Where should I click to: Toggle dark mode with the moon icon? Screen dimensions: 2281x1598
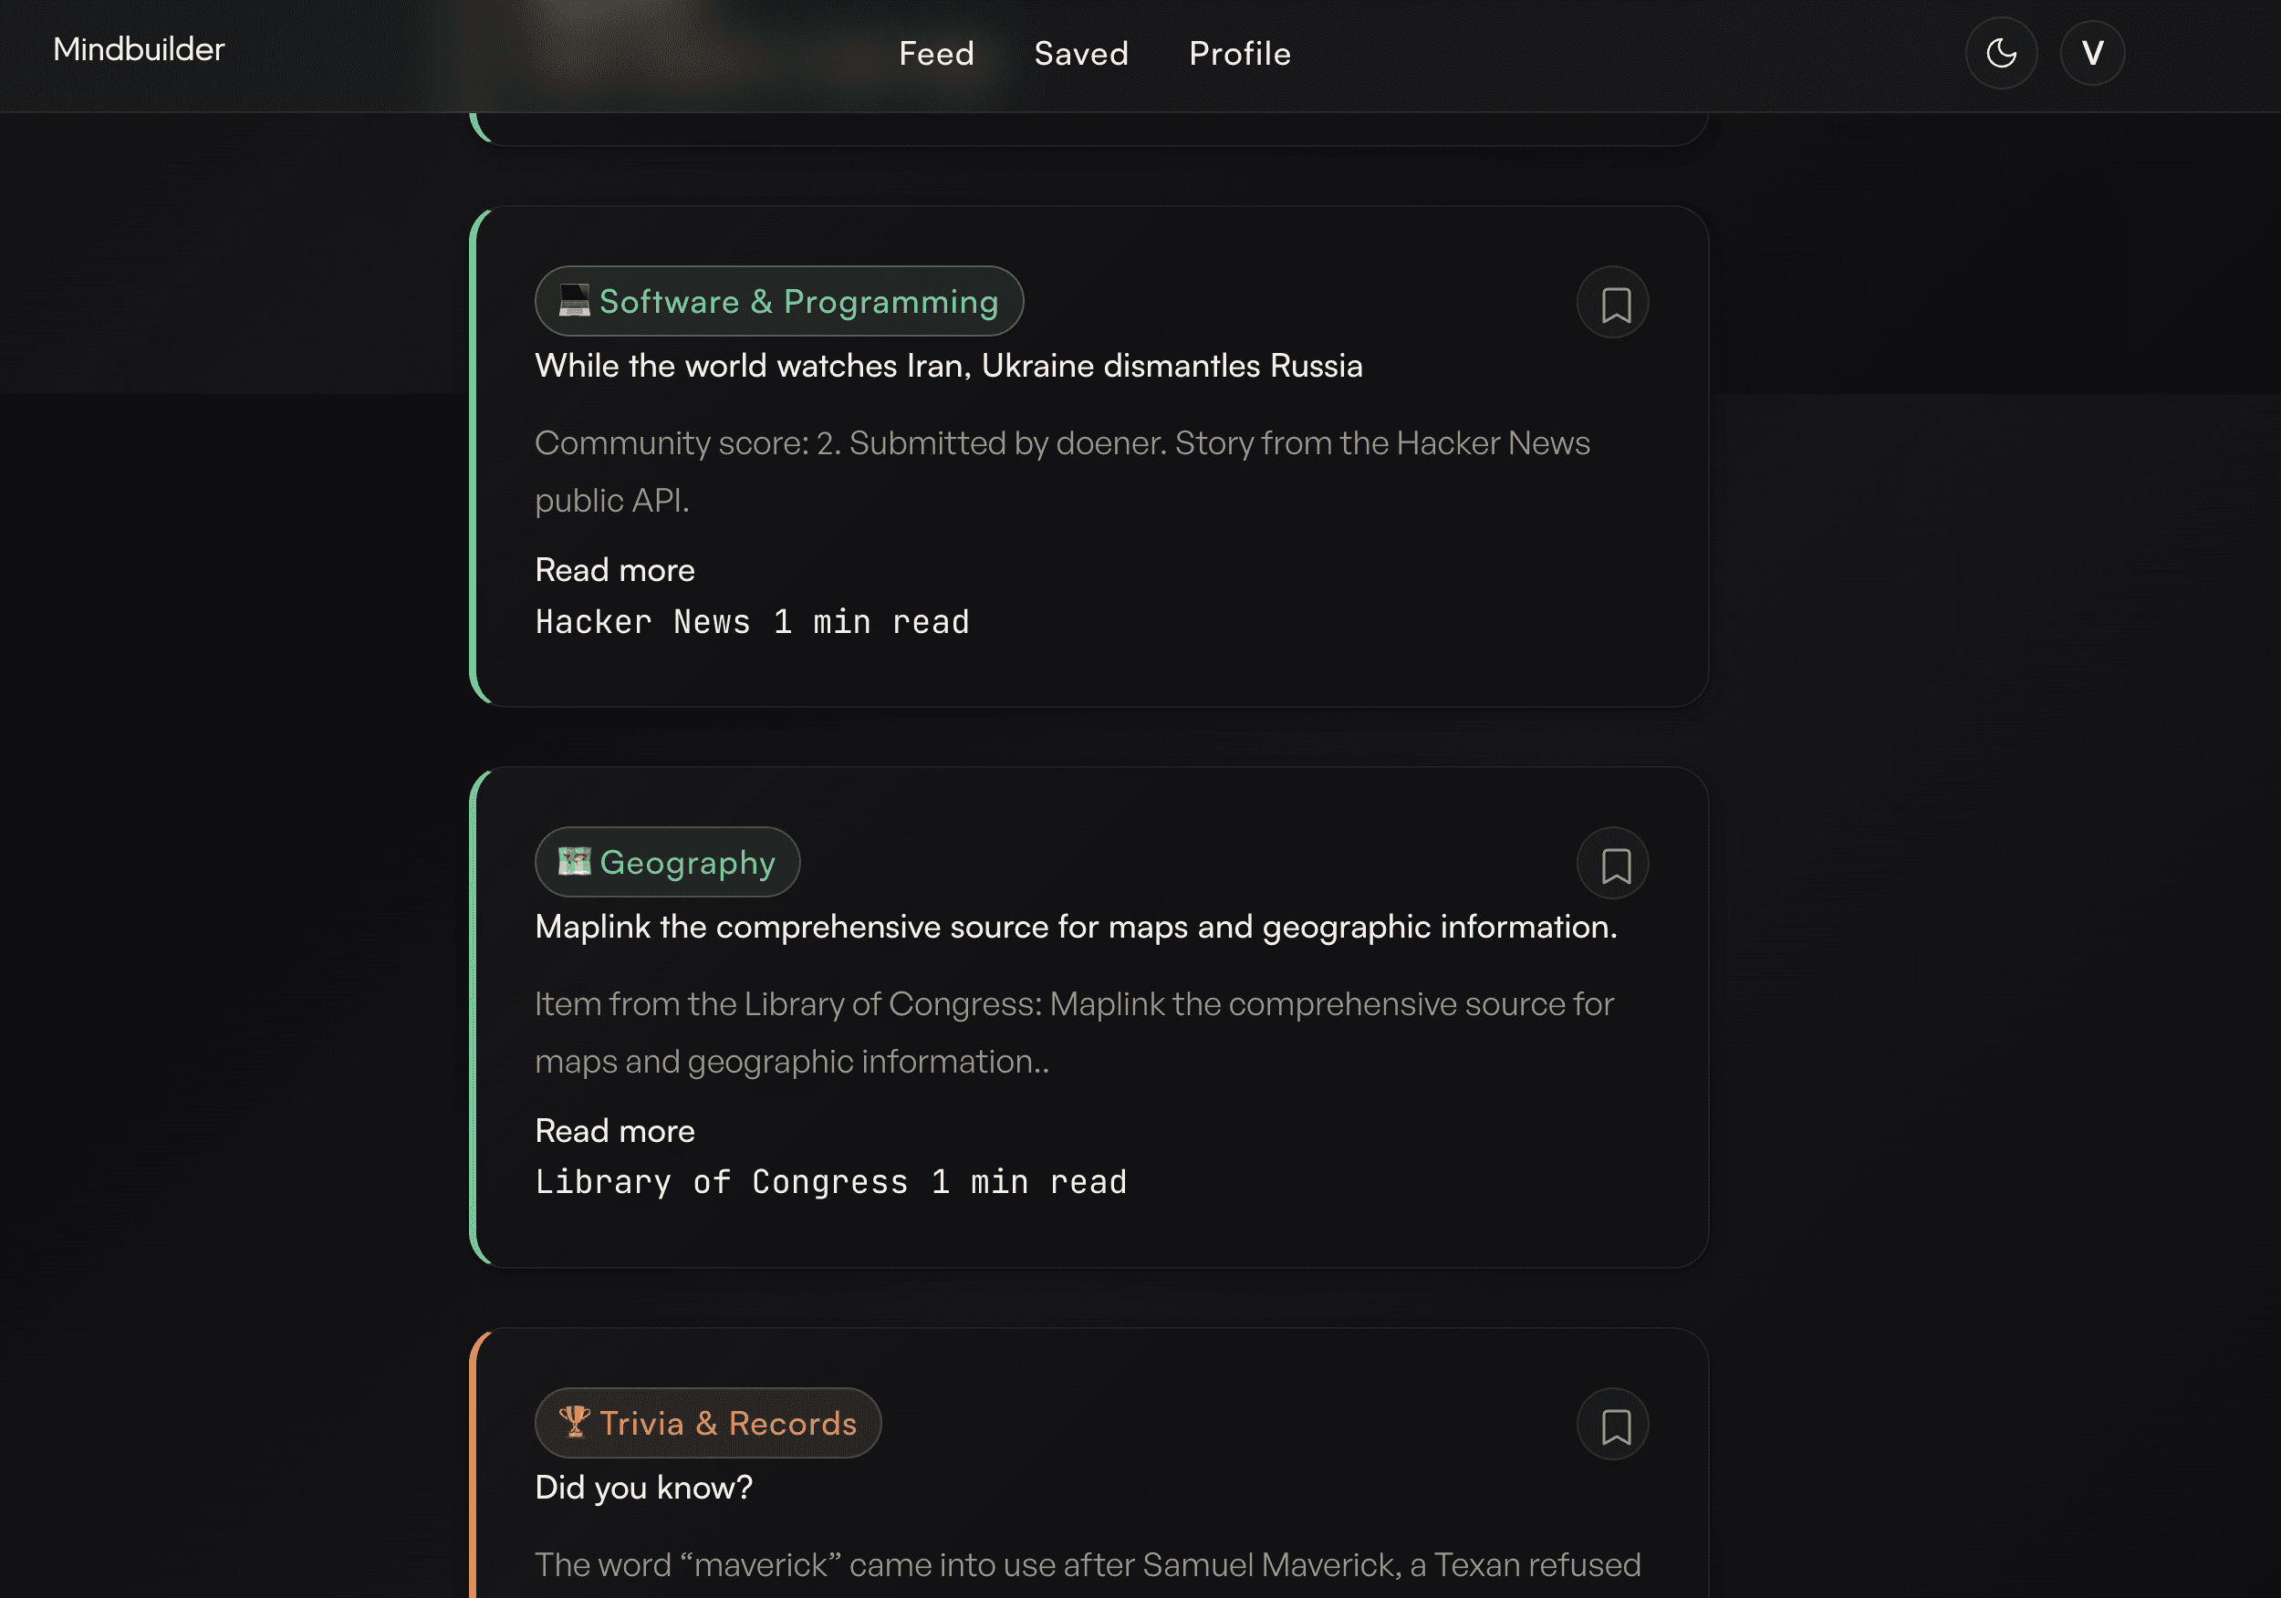pyautogui.click(x=2001, y=53)
